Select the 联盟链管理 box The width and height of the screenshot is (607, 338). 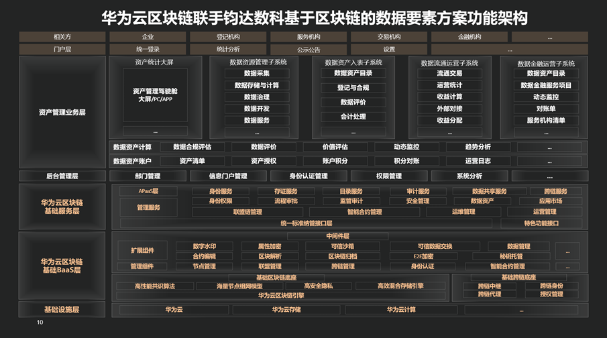point(247,212)
